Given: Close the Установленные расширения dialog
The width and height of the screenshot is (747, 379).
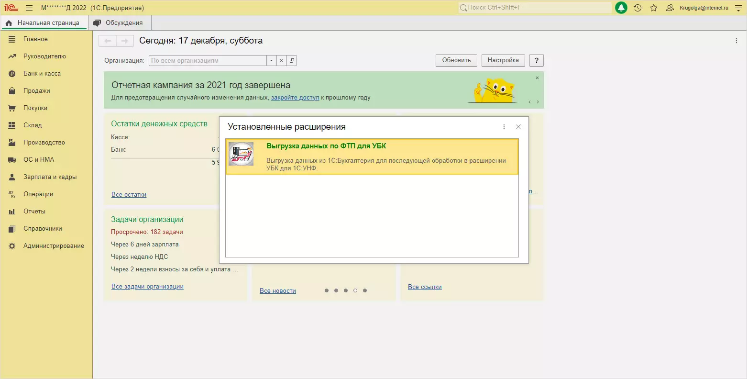Looking at the screenshot, I should 518,127.
